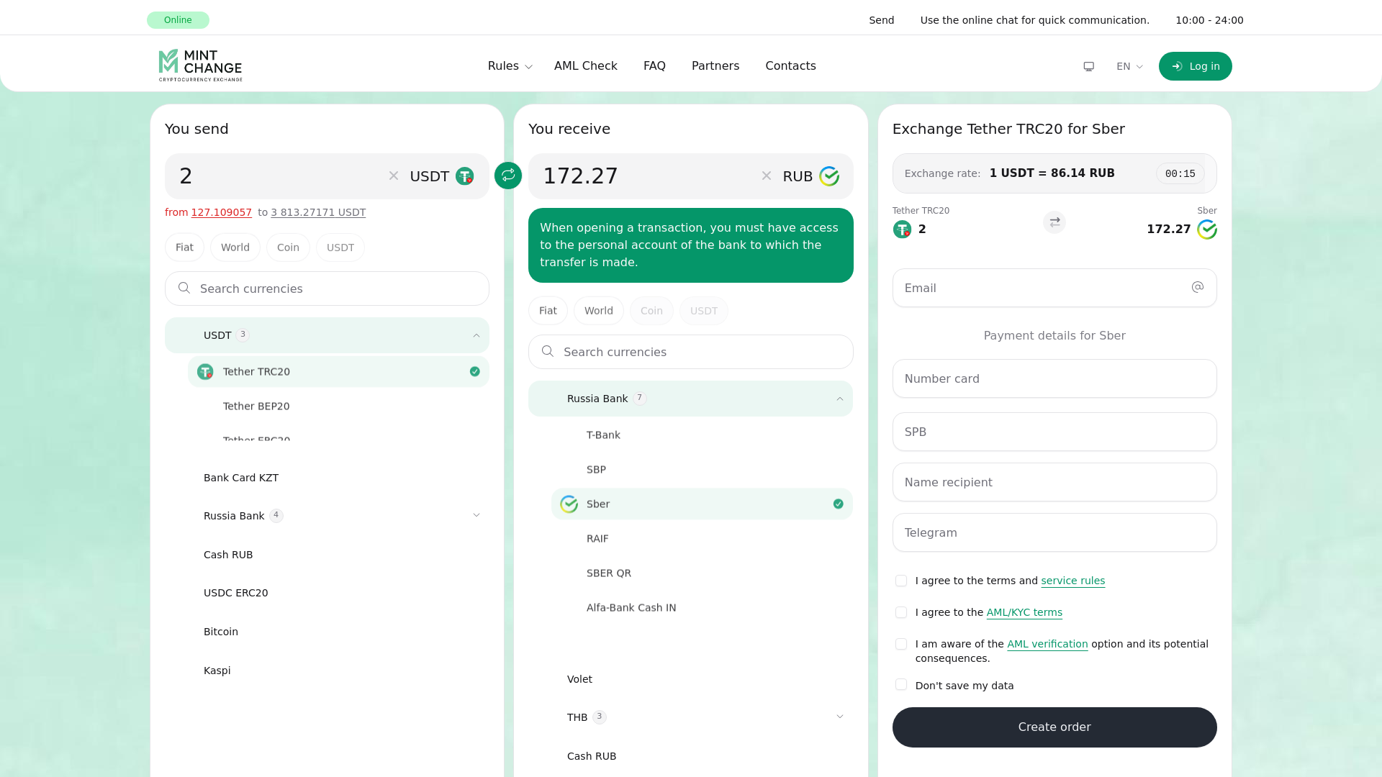
Task: Open the AML/KYC terms link
Action: [x=1024, y=612]
